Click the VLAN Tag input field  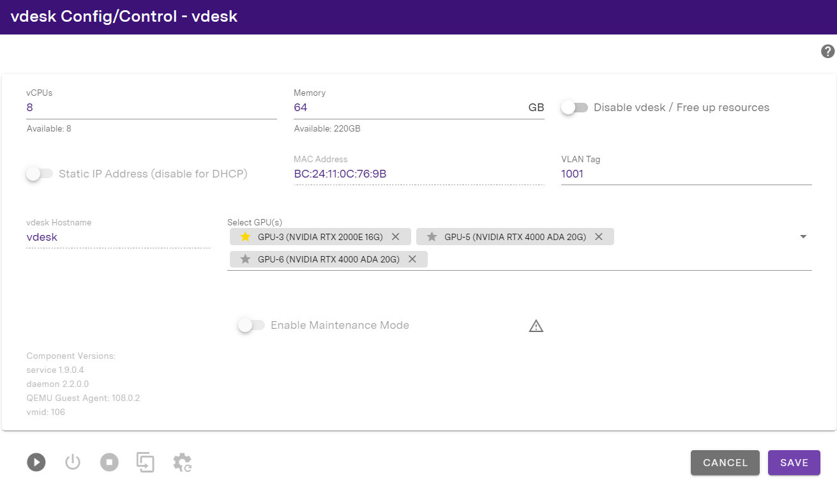coord(686,174)
